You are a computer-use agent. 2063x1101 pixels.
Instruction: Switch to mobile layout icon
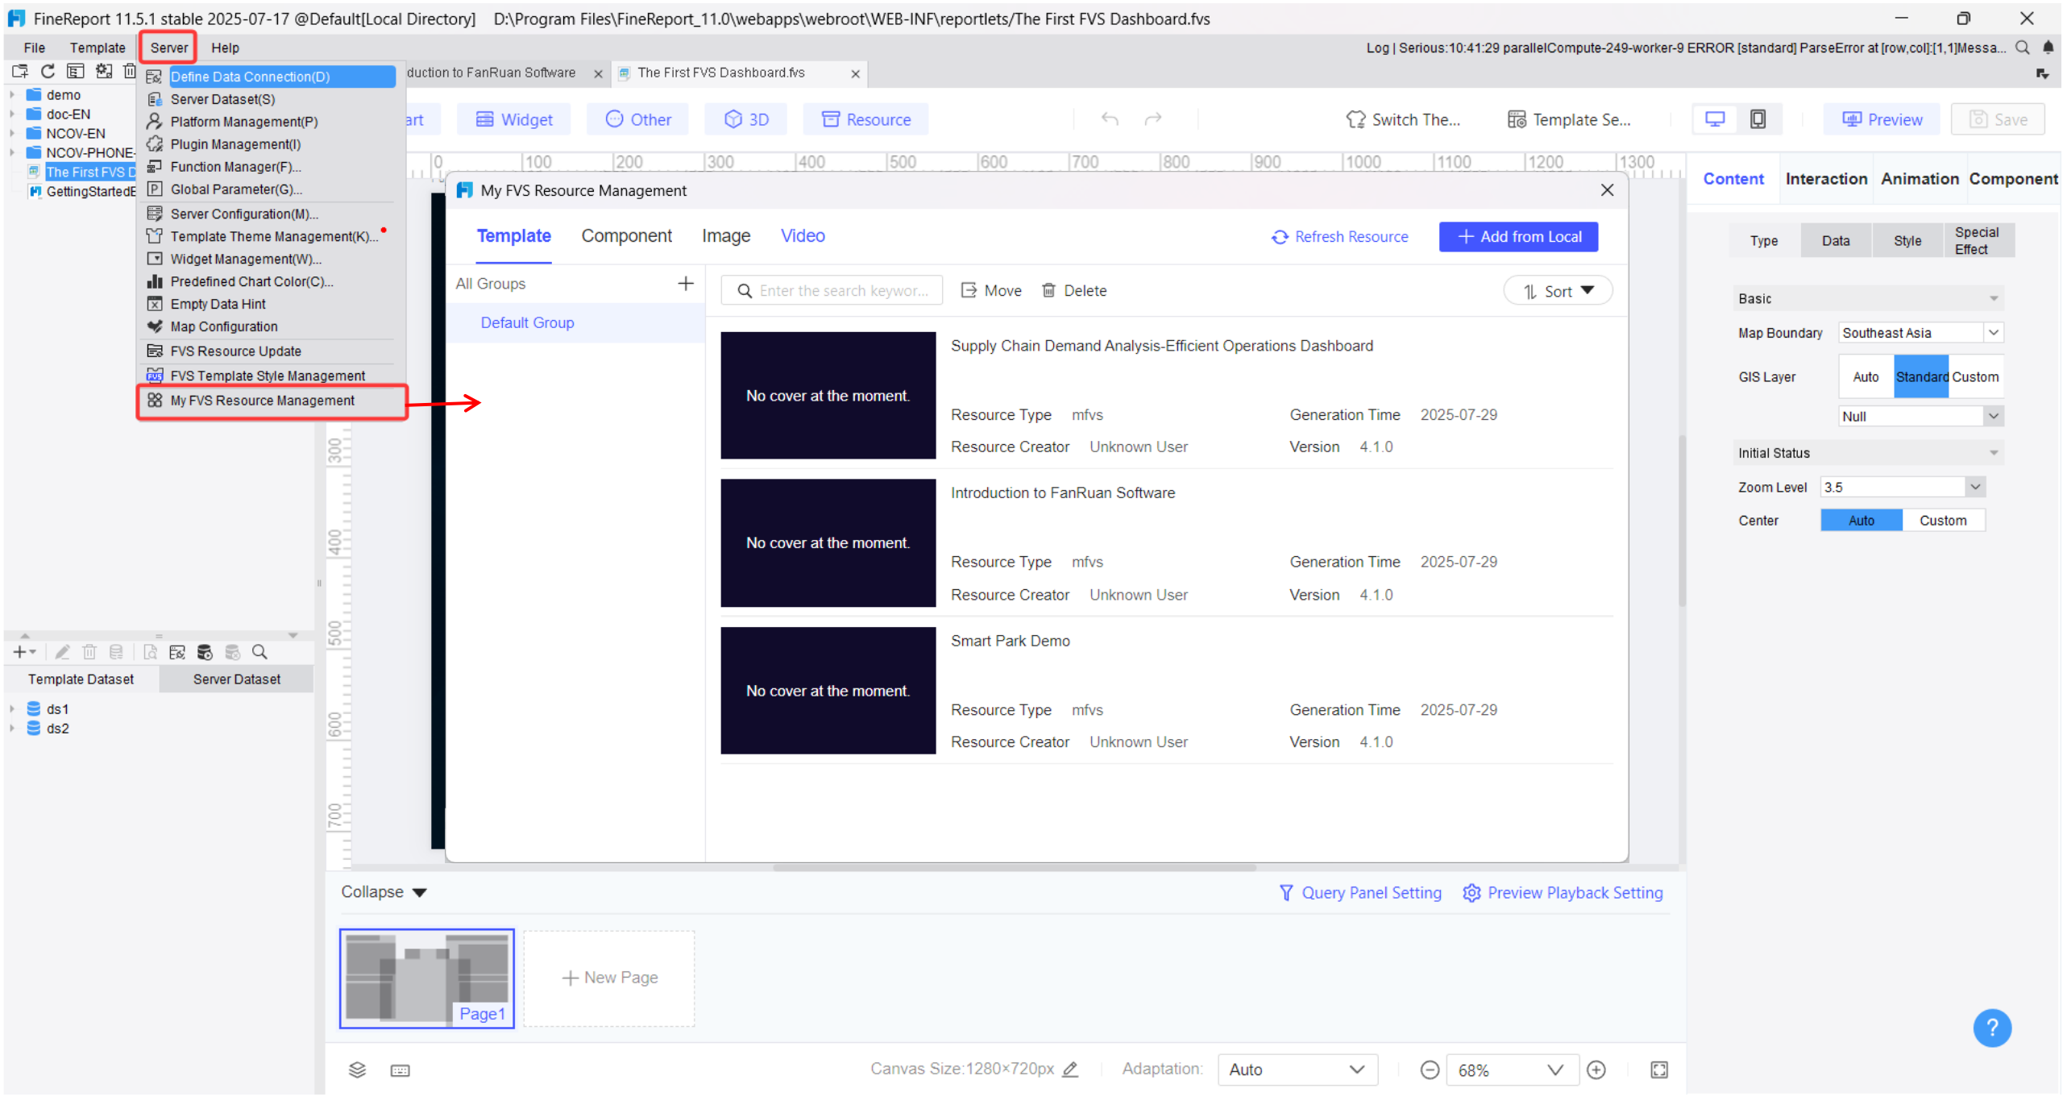[1758, 119]
